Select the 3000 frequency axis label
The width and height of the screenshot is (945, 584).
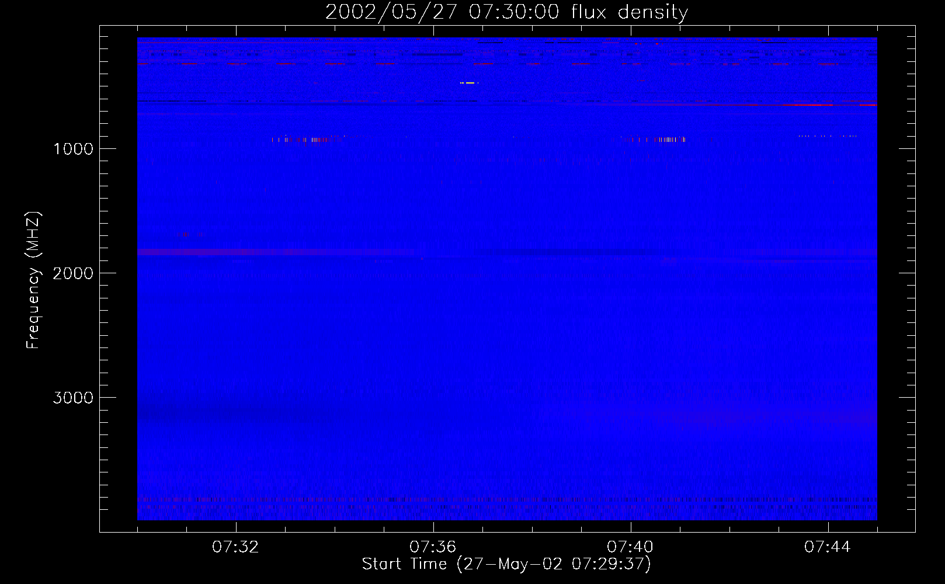[x=73, y=398]
